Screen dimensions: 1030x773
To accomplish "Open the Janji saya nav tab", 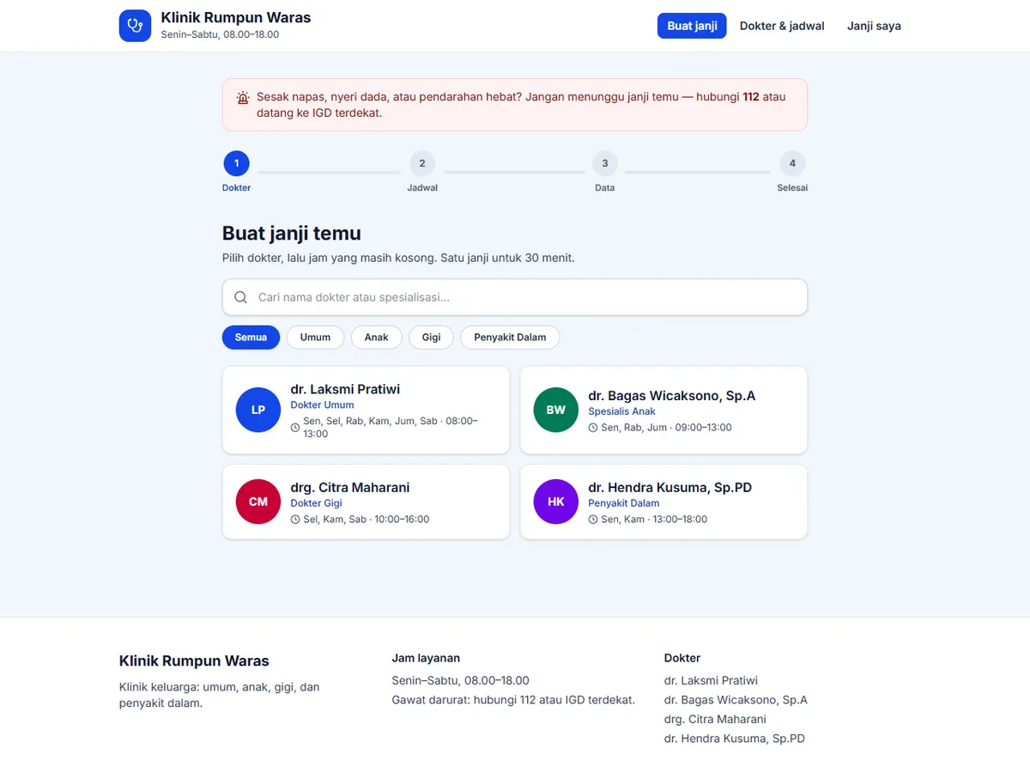I will 874,26.
